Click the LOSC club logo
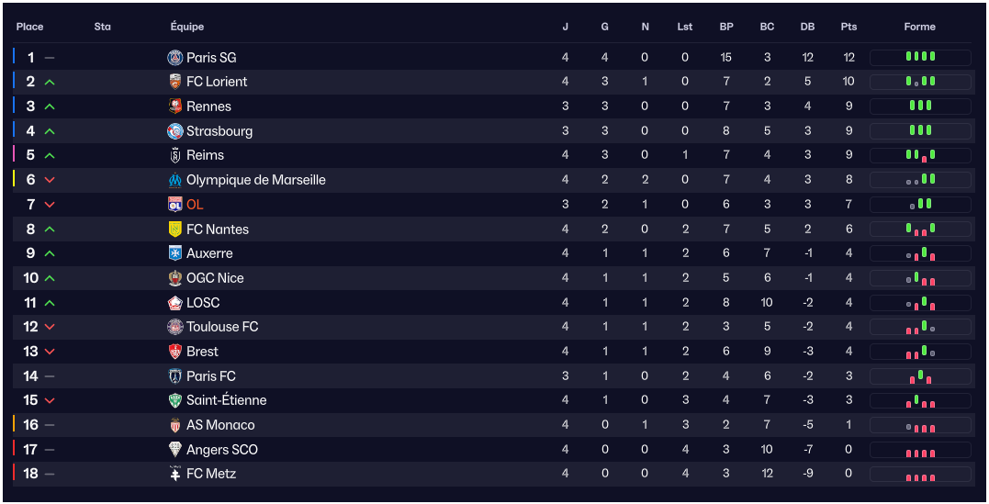This screenshot has width=989, height=504. pos(175,303)
